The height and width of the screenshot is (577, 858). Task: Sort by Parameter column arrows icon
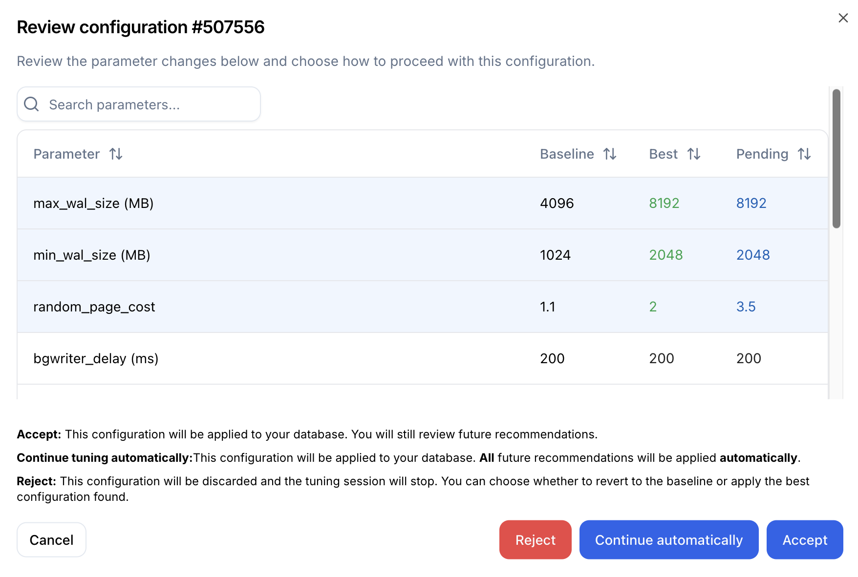click(x=116, y=154)
